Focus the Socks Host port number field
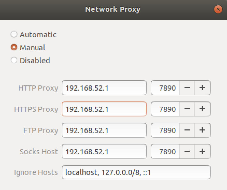227x190 pixels. click(165, 151)
